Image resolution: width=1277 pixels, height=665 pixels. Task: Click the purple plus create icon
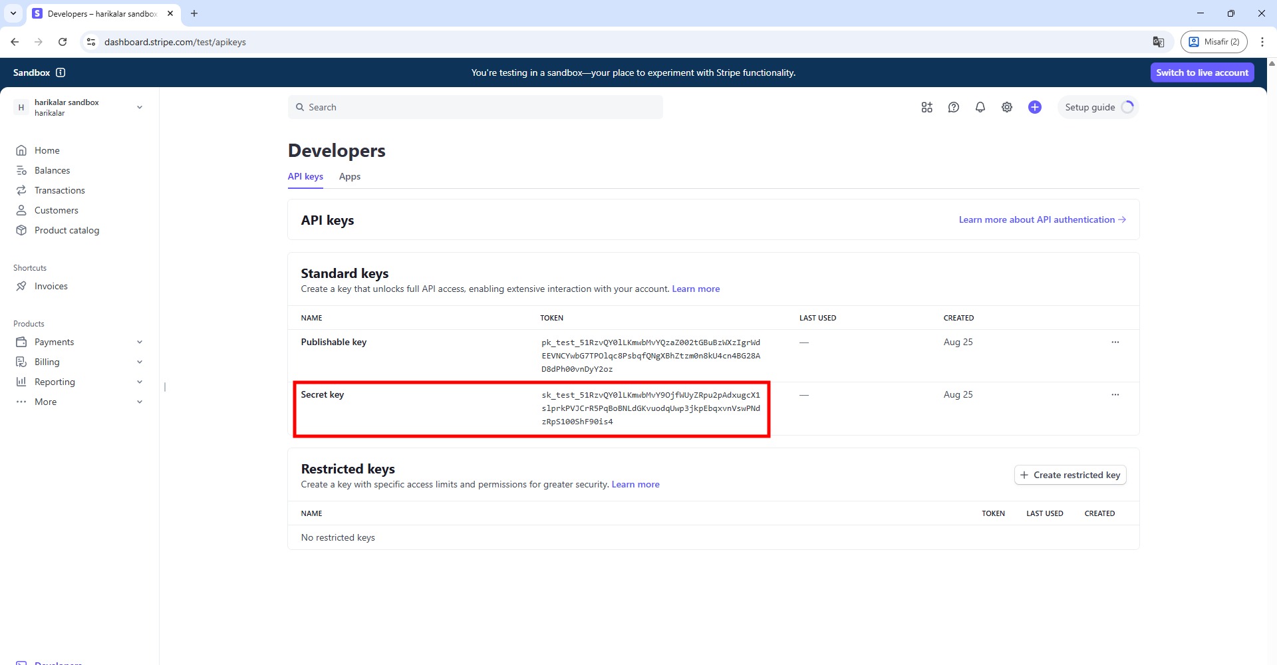(1034, 107)
